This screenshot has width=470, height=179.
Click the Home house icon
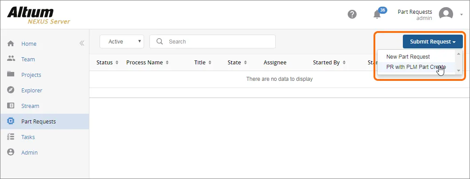pyautogui.click(x=11, y=44)
